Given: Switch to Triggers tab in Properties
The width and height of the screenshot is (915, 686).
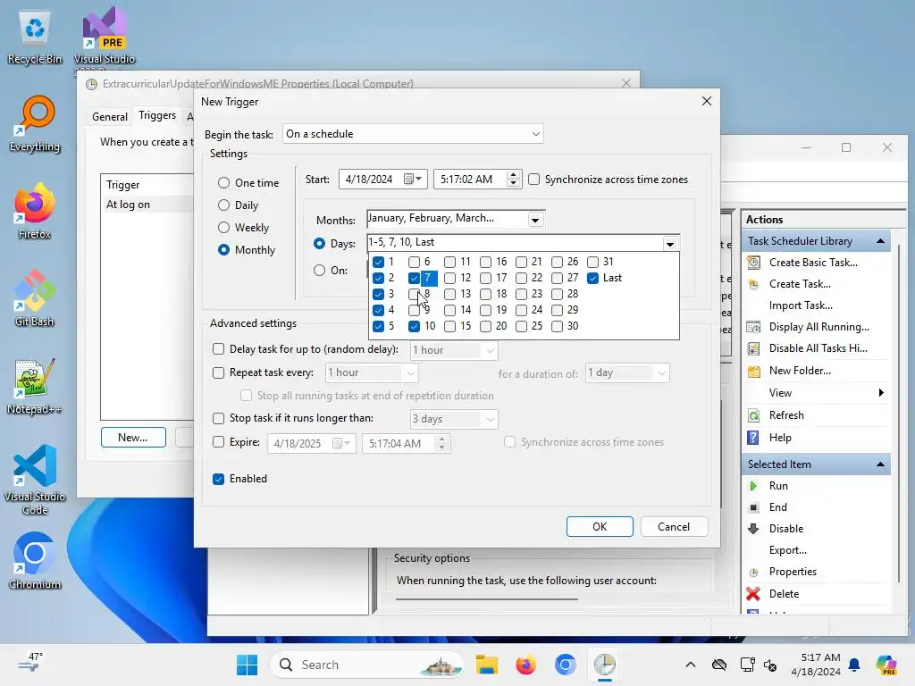Looking at the screenshot, I should coord(157,115).
